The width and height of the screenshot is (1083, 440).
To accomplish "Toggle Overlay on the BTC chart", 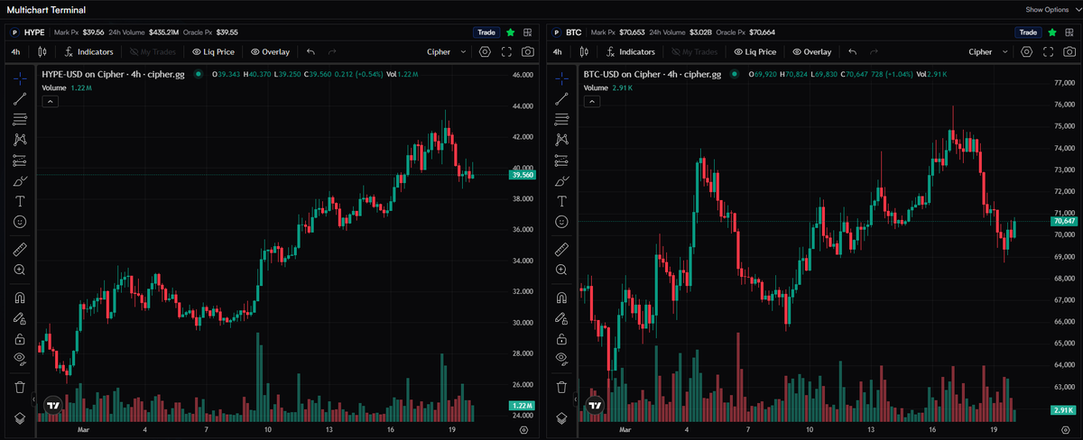I will click(x=812, y=52).
